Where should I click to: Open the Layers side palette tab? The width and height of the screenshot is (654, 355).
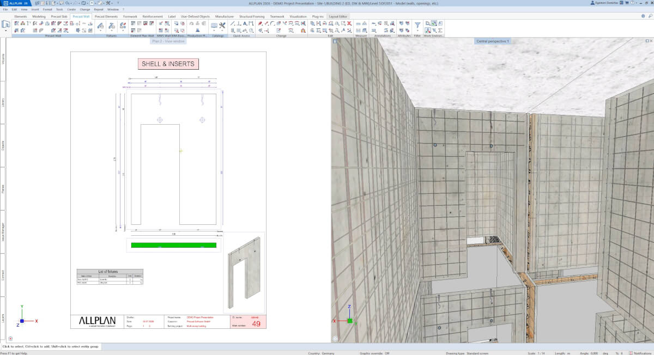point(3,318)
